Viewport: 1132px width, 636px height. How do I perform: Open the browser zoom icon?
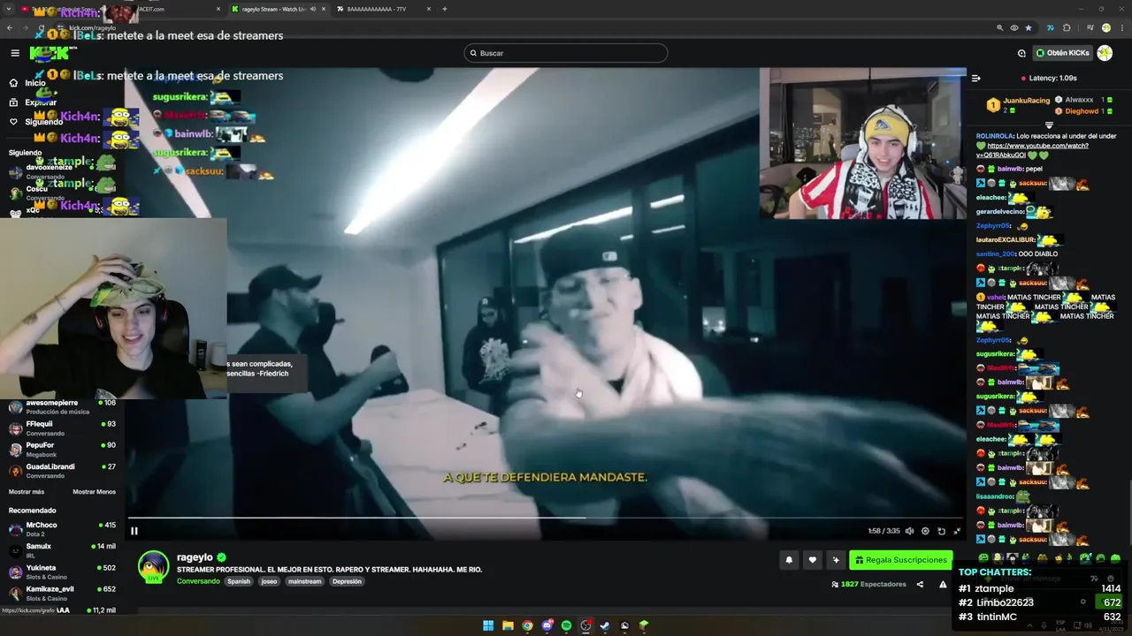1000,27
